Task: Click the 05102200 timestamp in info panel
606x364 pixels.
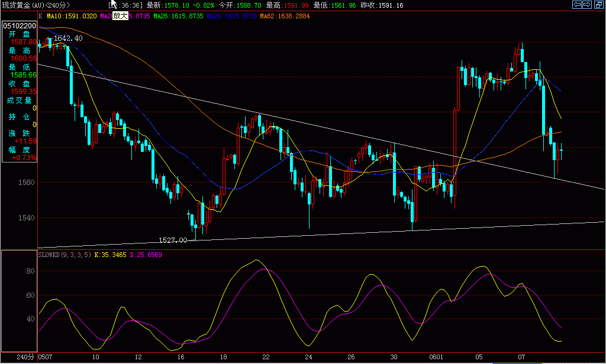Action: tap(20, 26)
